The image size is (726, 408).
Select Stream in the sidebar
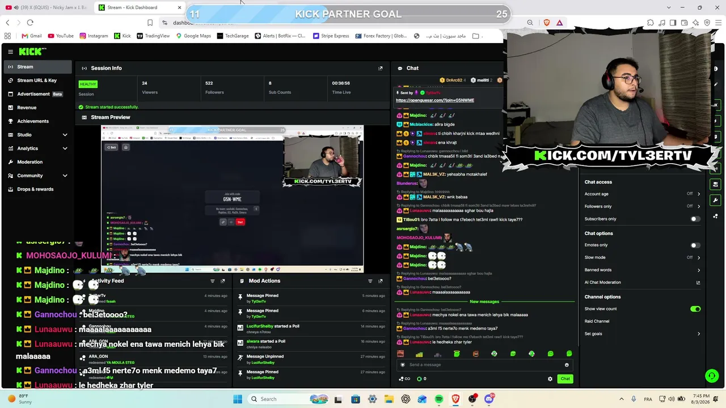coord(37,67)
